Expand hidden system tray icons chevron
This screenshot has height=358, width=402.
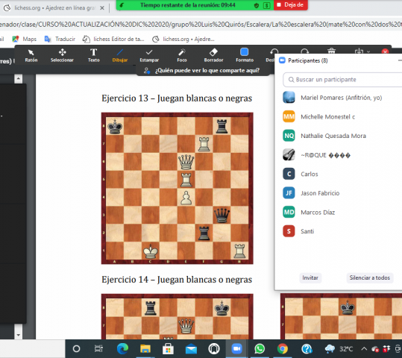(364, 349)
